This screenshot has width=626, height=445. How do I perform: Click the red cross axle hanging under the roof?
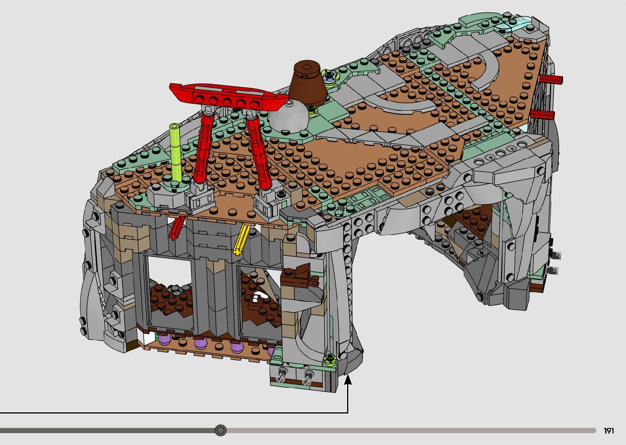click(177, 228)
